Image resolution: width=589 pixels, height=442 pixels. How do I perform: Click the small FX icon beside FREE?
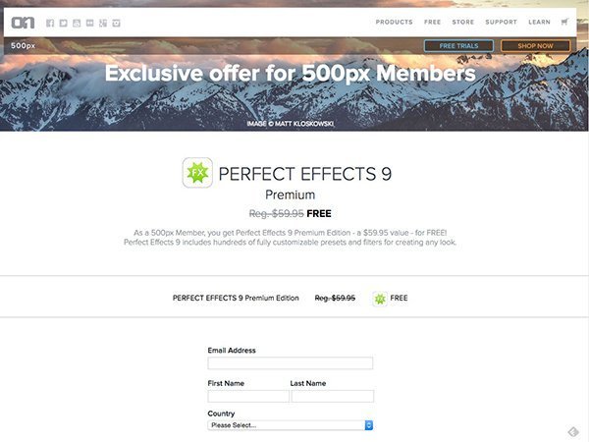click(x=380, y=299)
